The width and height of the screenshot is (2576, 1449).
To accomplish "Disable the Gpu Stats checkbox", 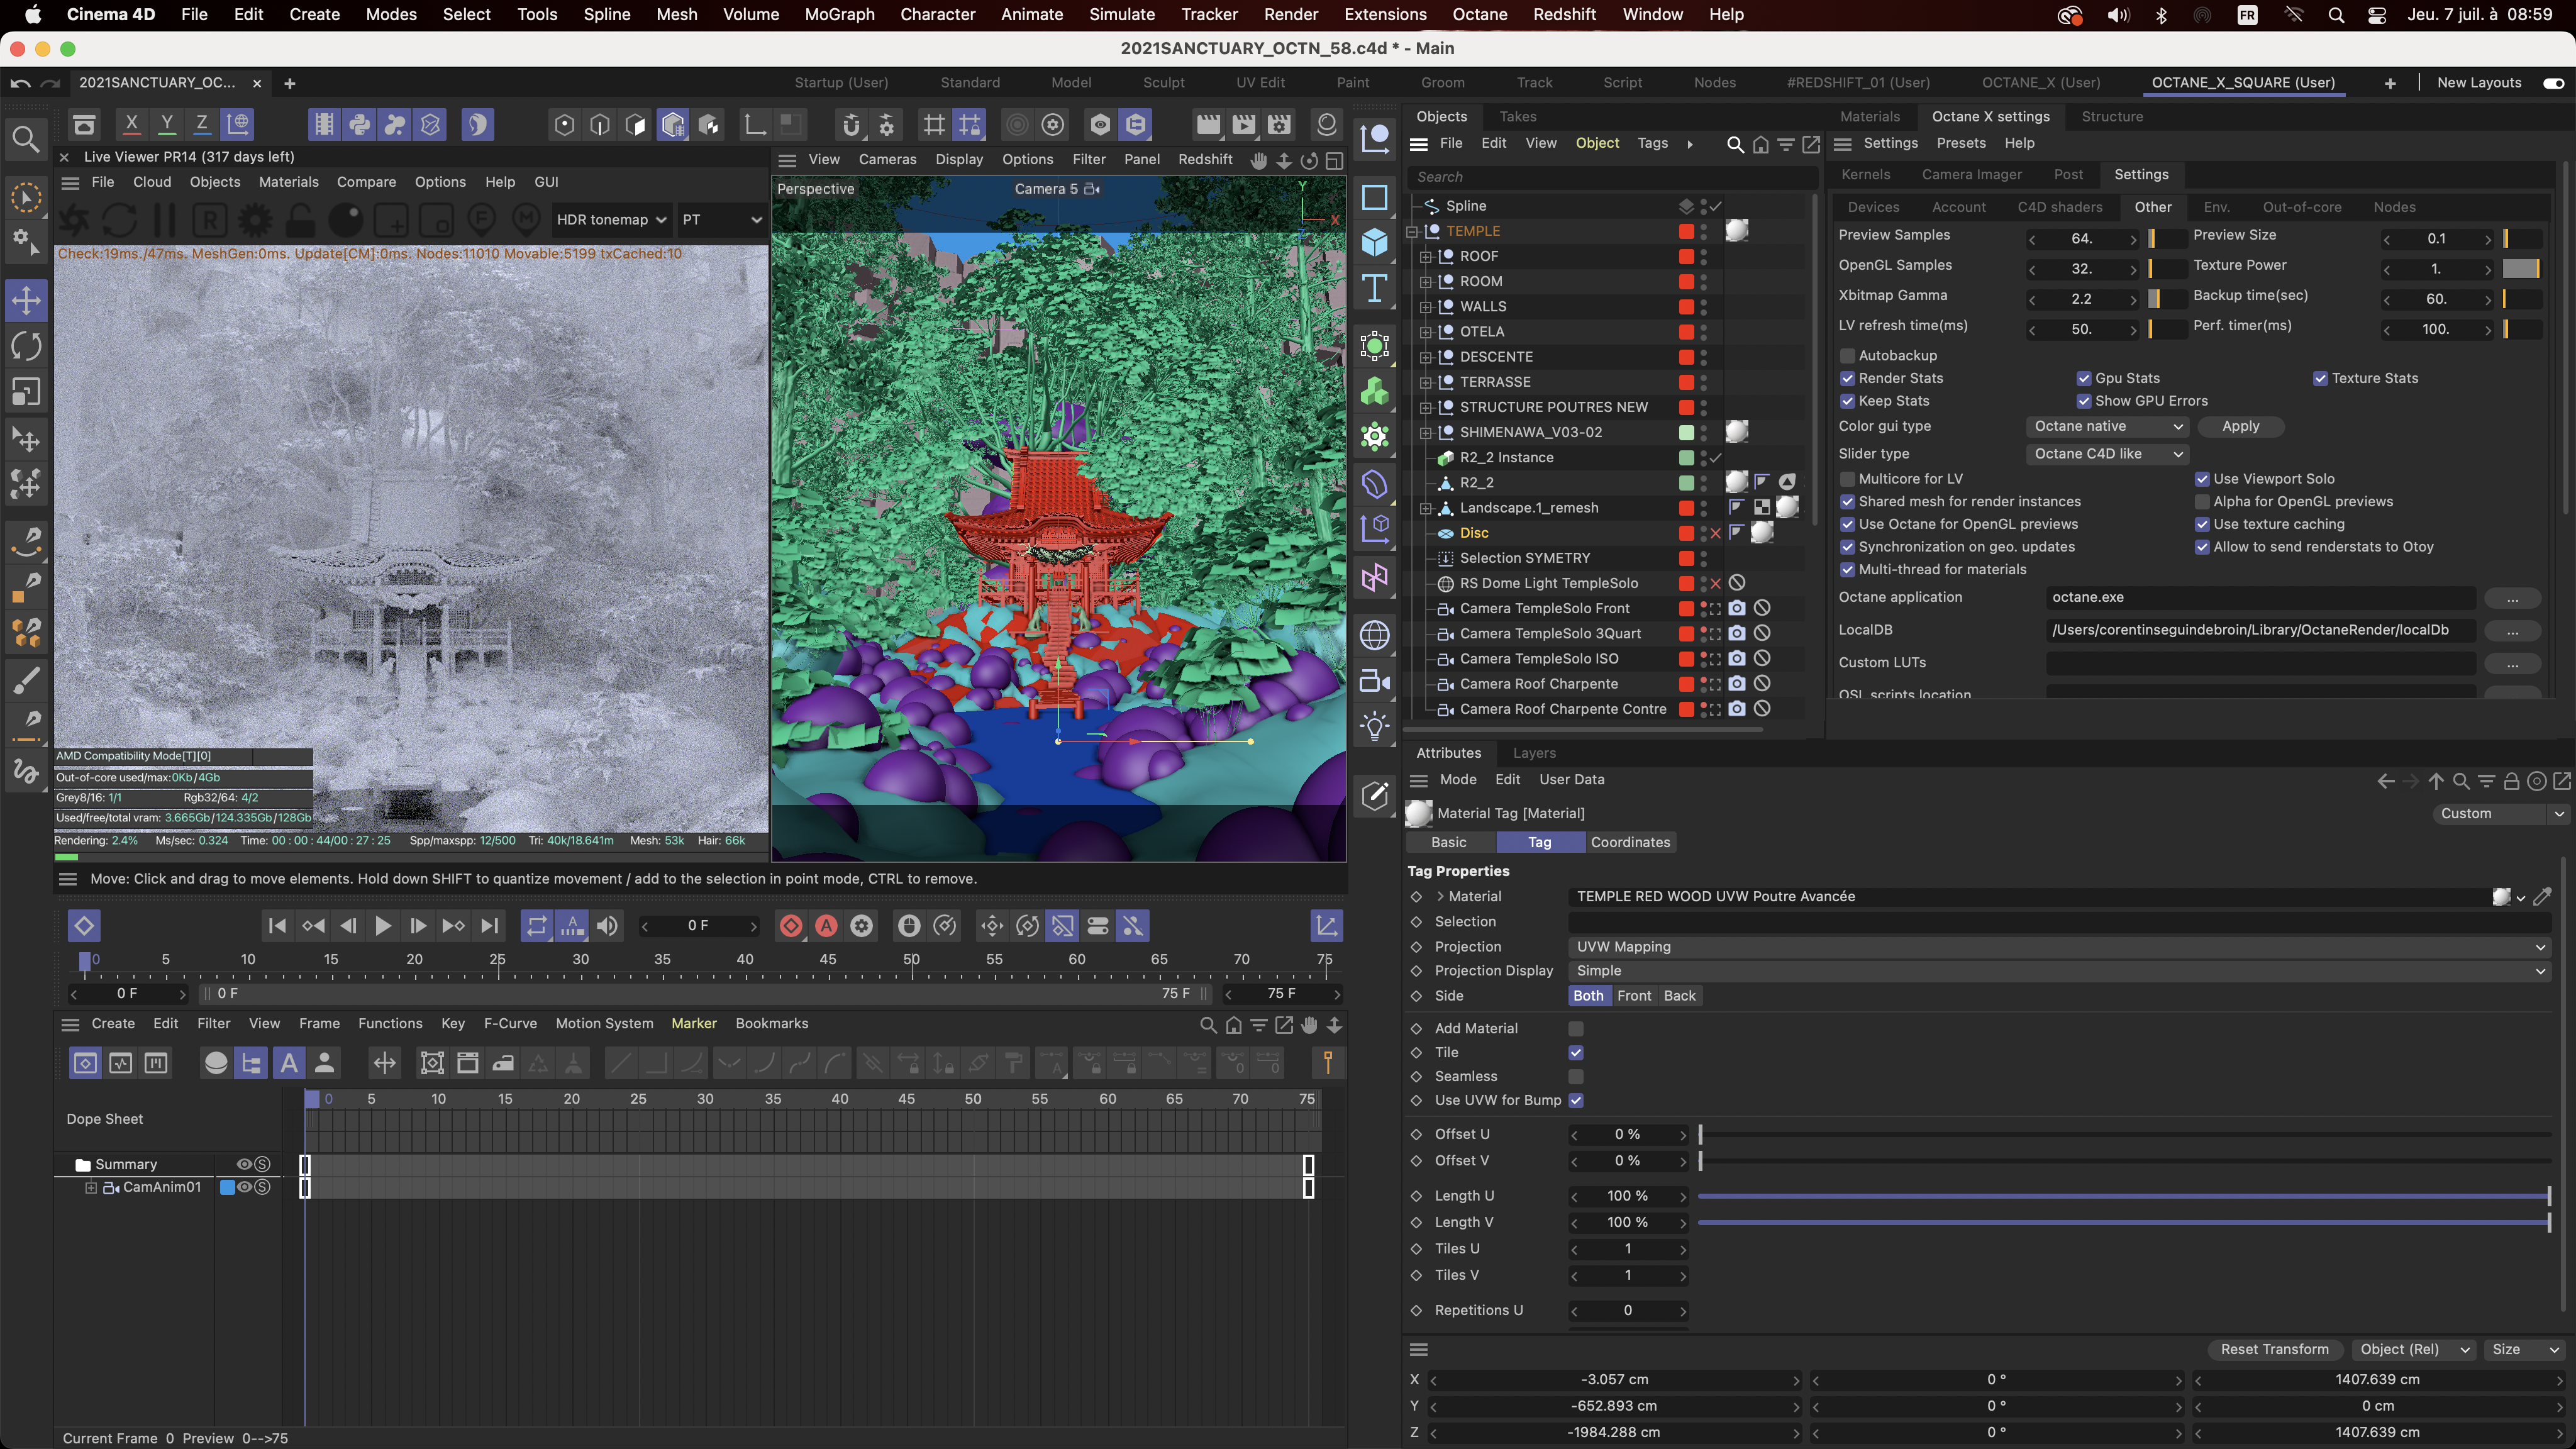I will (2084, 378).
